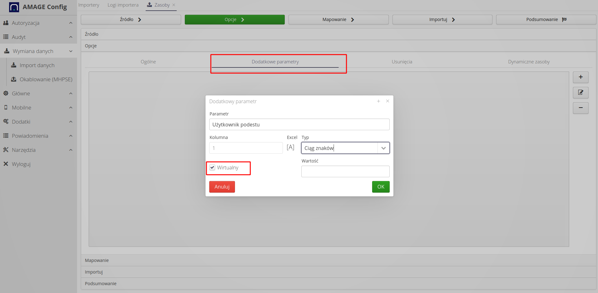
Task: Open the Typ dropdown arrow
Action: click(x=383, y=148)
